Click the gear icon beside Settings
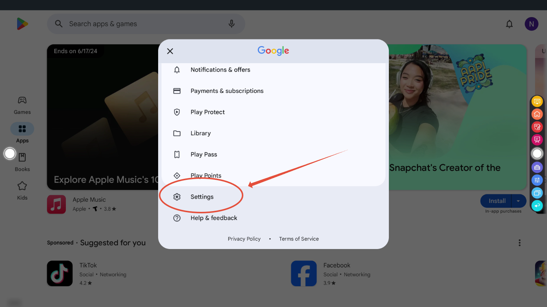 [x=177, y=197]
